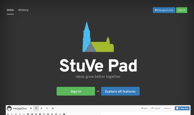The width and height of the screenshot is (194, 115).
Task: Apply strikethrough from editor toolbar
Action: pos(16,114)
